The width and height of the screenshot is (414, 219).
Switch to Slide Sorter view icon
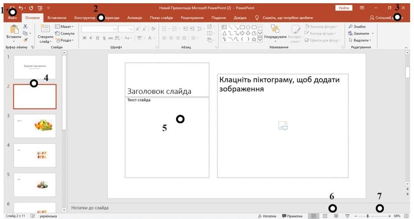click(325, 216)
